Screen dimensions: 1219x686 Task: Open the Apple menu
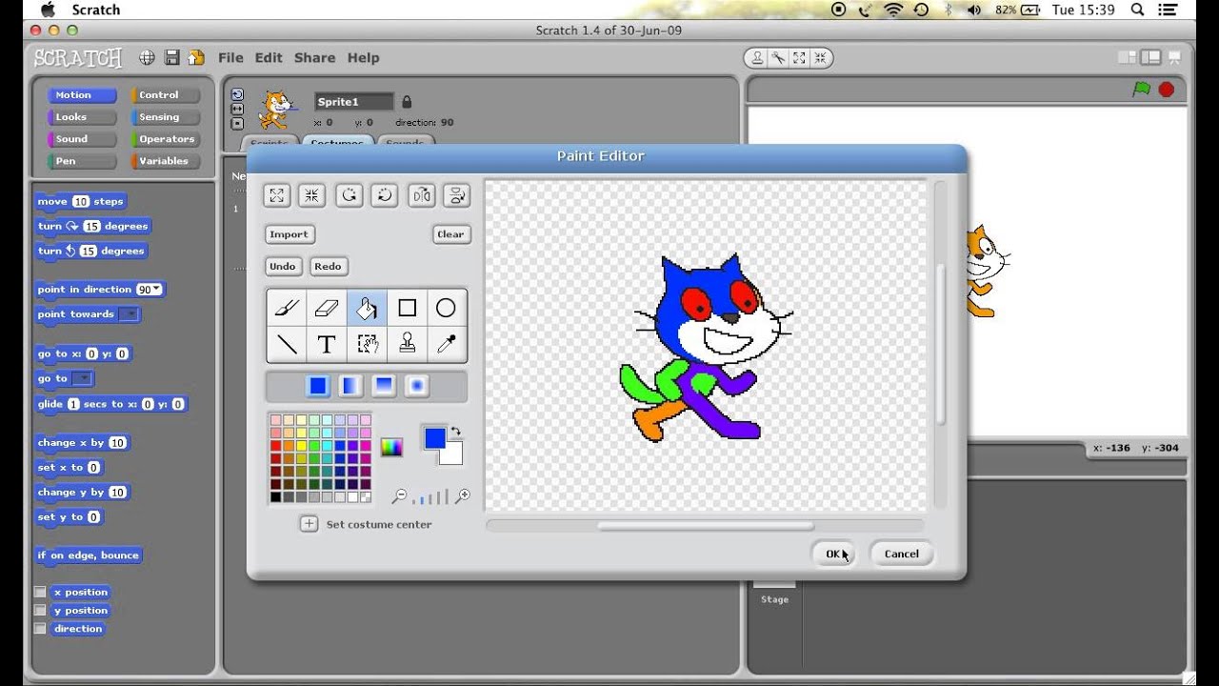tap(46, 10)
